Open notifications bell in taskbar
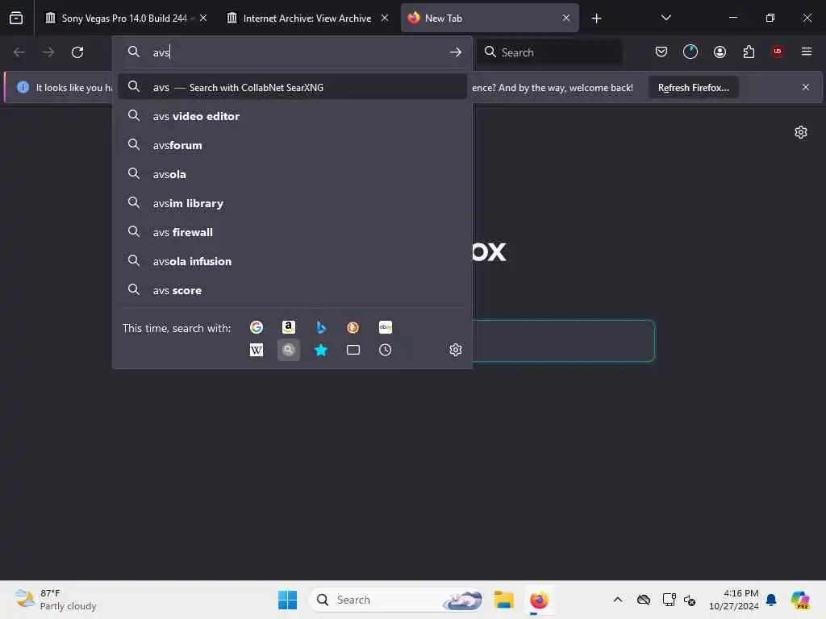This screenshot has height=619, width=826. point(771,600)
